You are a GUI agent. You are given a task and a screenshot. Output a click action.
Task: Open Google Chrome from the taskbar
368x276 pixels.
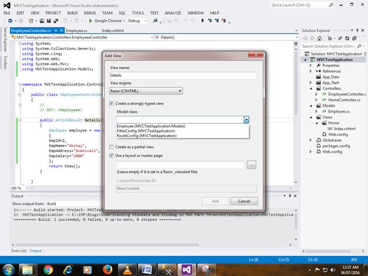point(48,268)
